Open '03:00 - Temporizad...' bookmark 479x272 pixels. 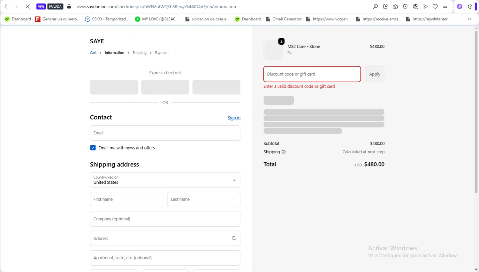[107, 19]
